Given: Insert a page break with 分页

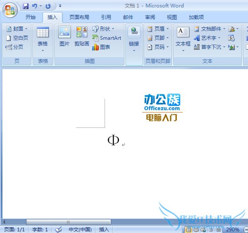Looking at the screenshot, I should click(14, 47).
